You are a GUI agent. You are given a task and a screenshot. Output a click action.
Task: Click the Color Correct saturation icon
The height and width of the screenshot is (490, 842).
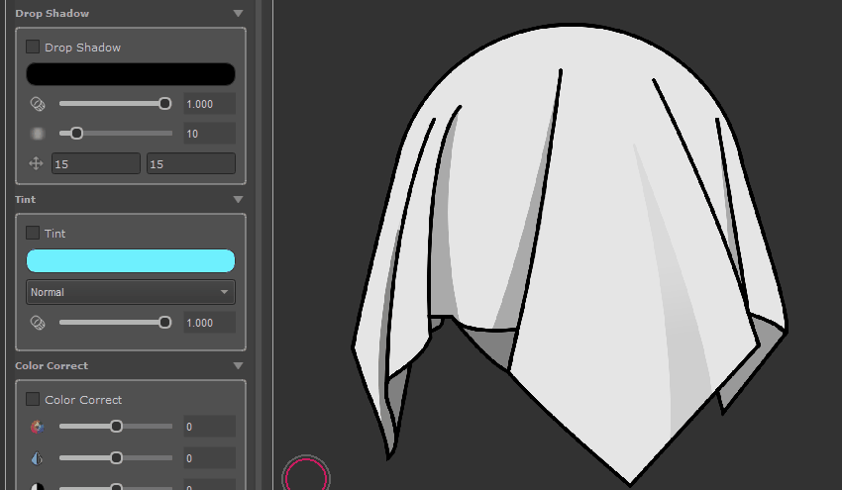click(x=38, y=458)
